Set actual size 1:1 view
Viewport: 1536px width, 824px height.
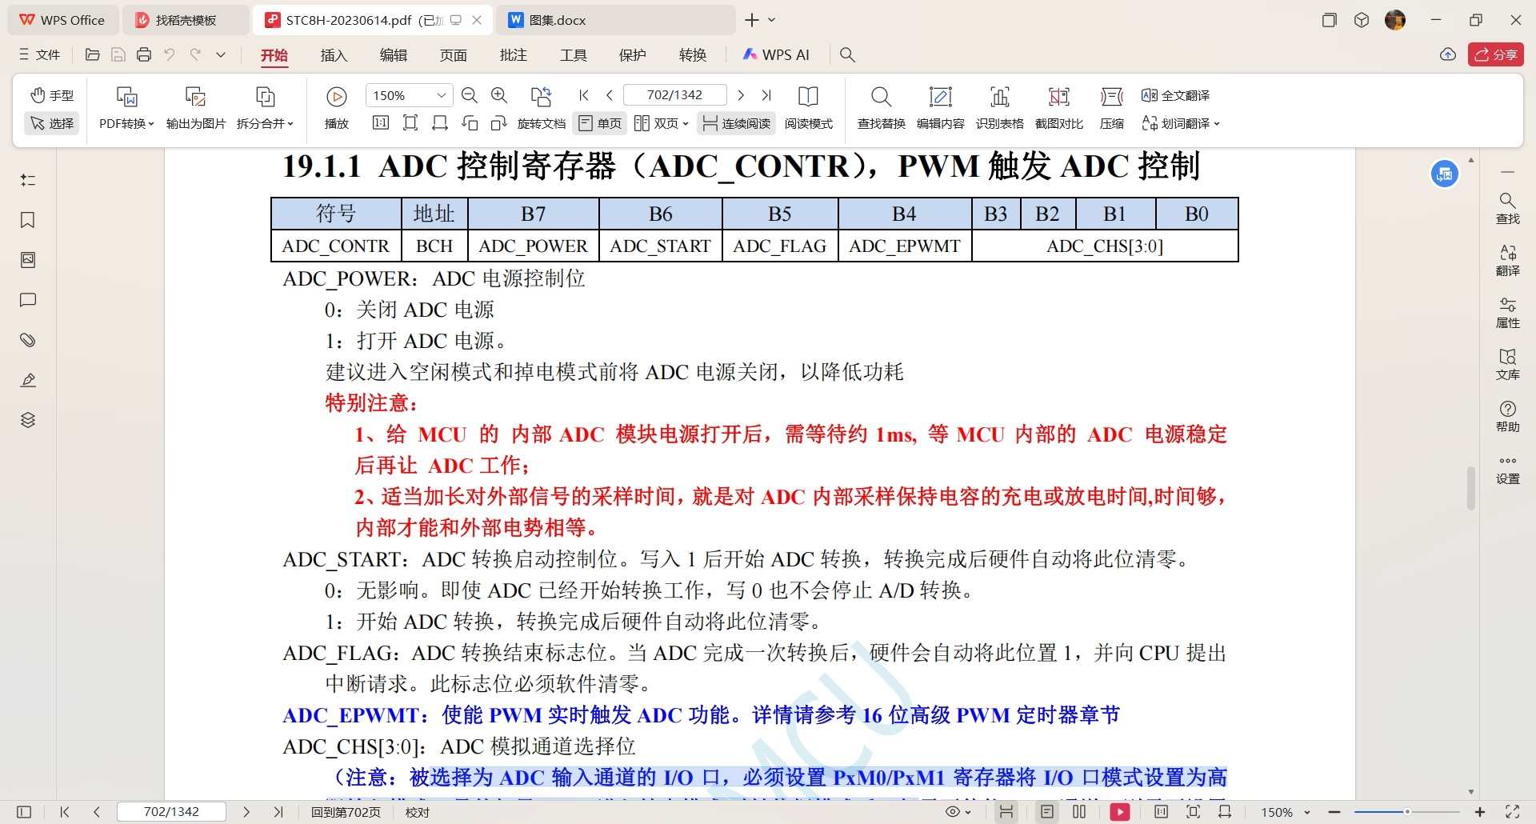(x=381, y=122)
